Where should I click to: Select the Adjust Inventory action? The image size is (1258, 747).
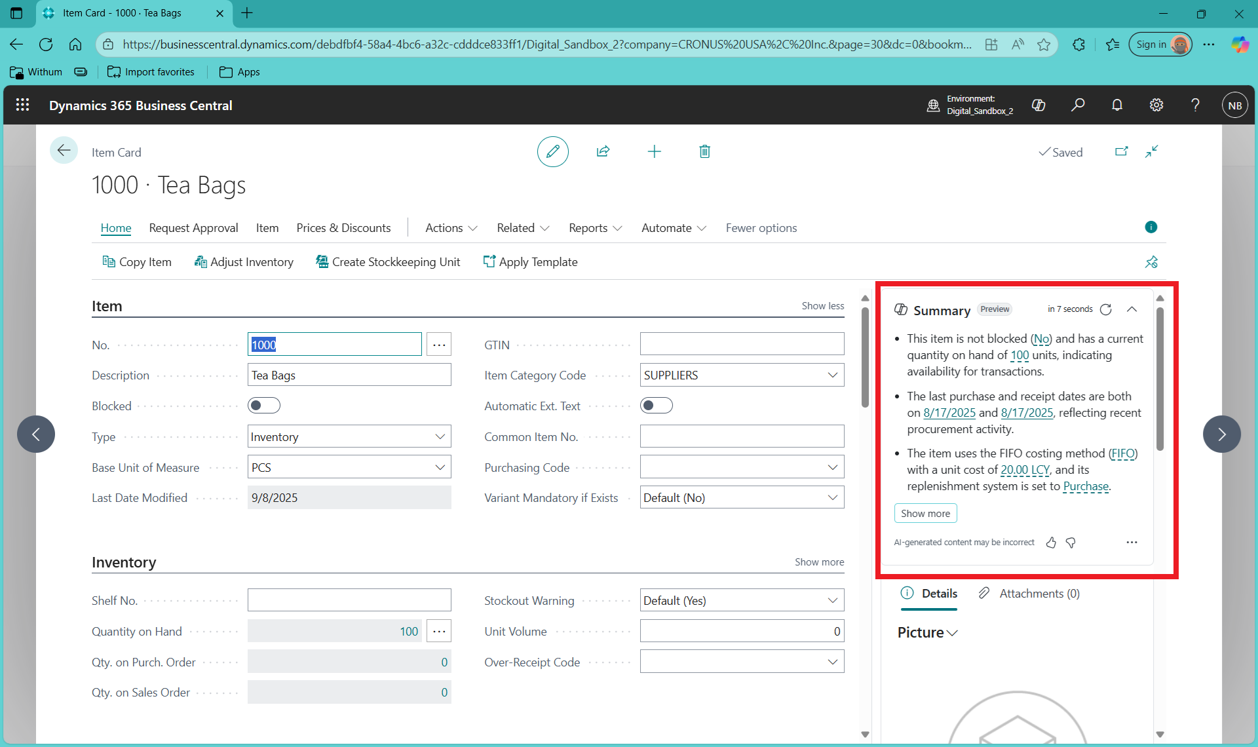coord(243,261)
